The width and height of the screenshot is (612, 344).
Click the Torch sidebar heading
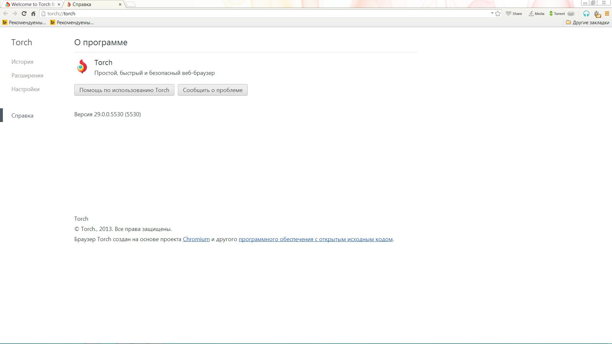pos(22,42)
